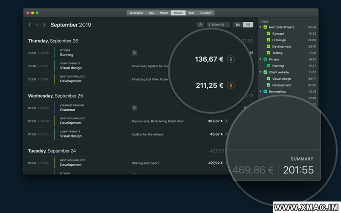Click the share/export icon in toolbar
The width and height of the screenshot is (341, 213).
tap(200, 25)
